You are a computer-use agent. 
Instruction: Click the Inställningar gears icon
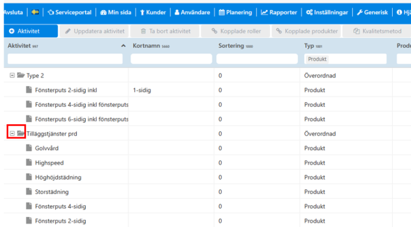click(x=309, y=12)
